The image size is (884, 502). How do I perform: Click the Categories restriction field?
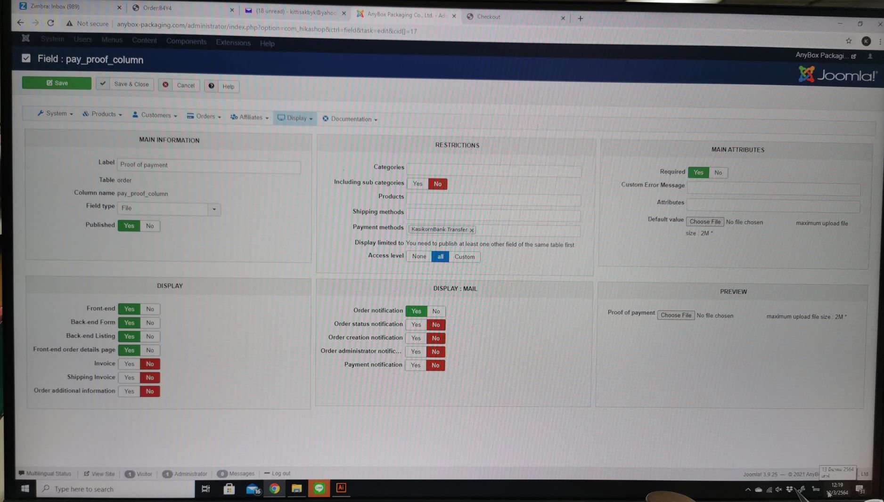click(494, 170)
